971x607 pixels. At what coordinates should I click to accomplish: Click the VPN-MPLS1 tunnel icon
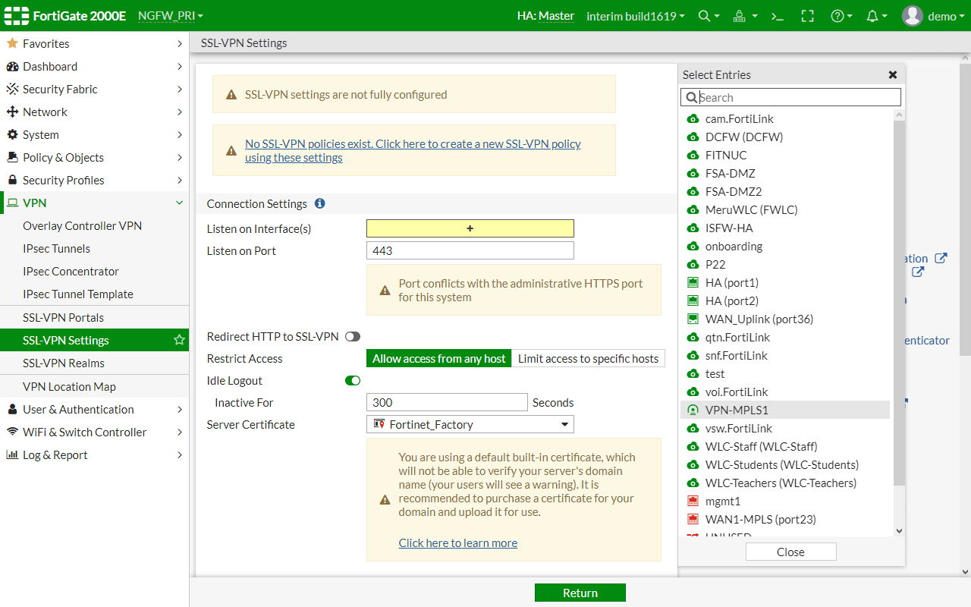click(692, 410)
